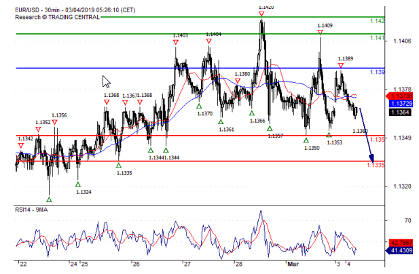This screenshot has height=274, width=419.
Task: Select the green low marker at 1.1350
Action: 306,140
